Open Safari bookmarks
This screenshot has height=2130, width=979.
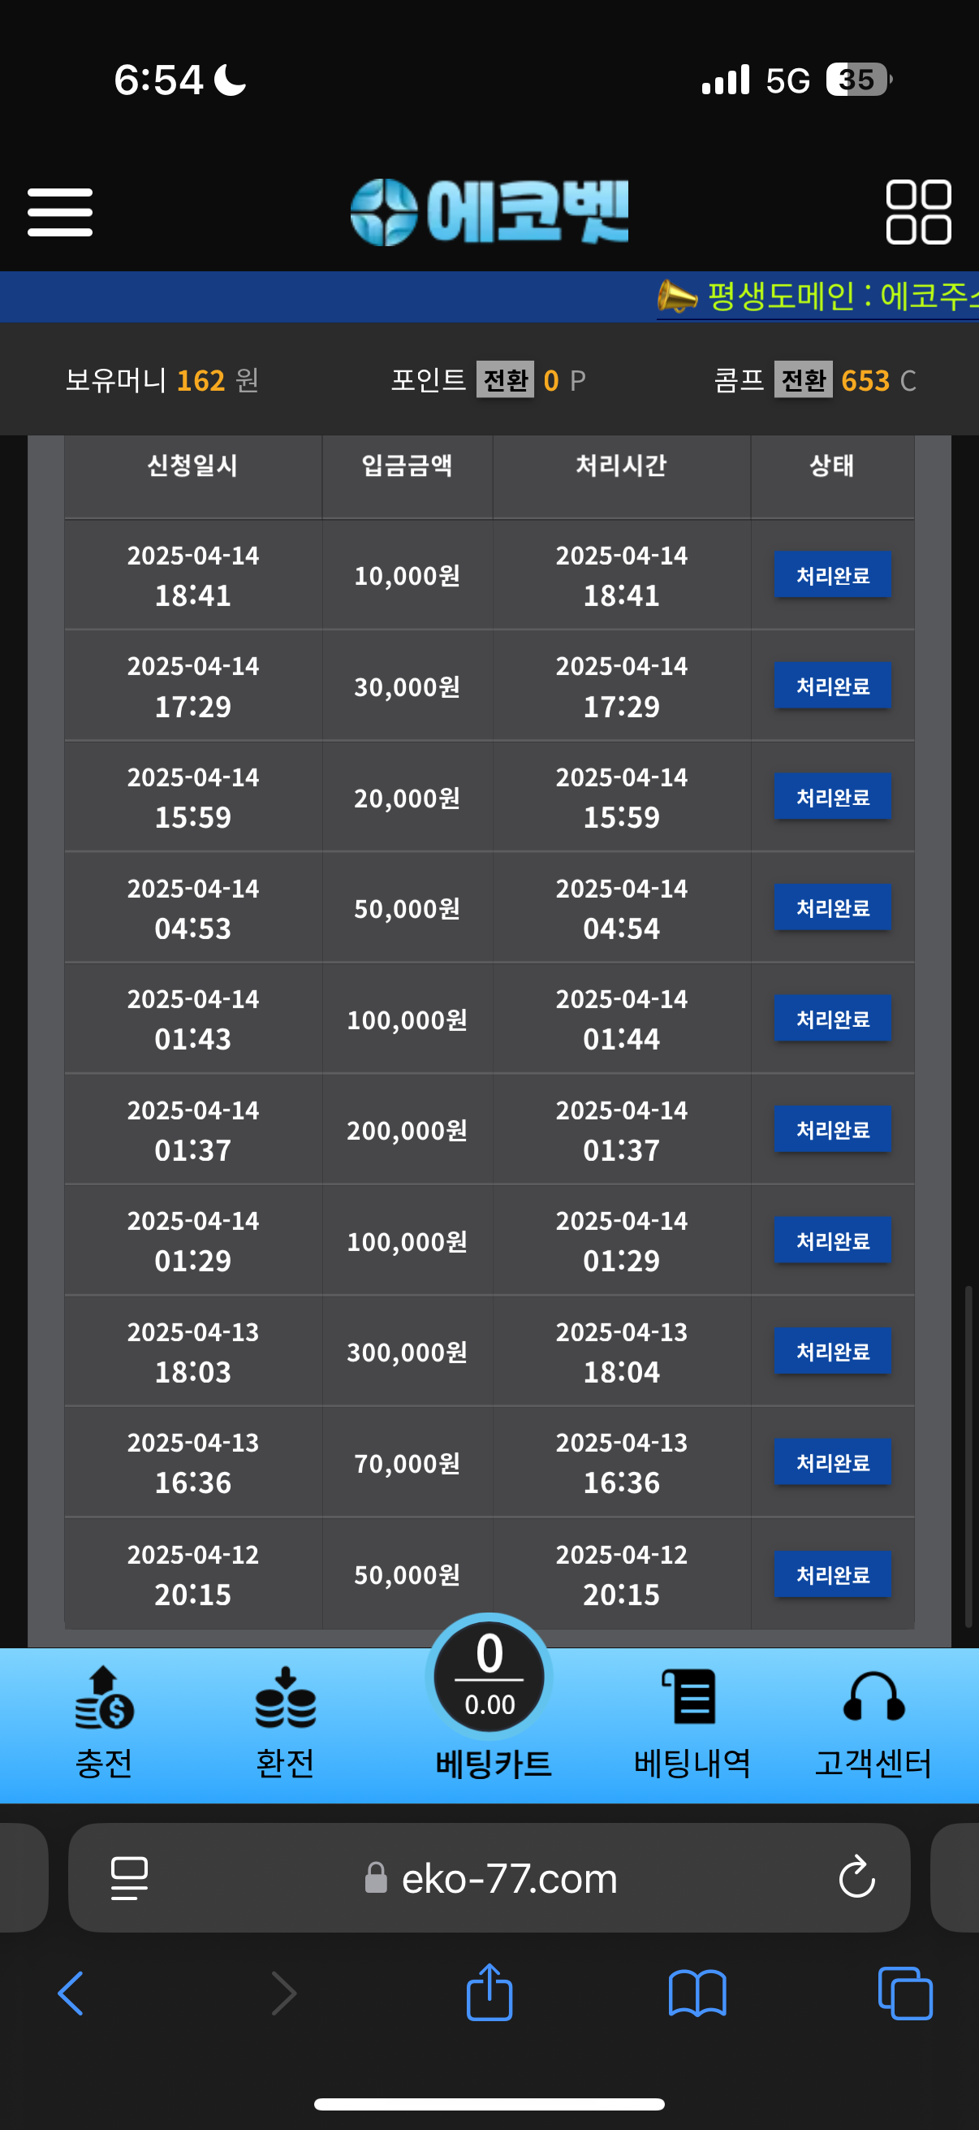coord(697,1993)
